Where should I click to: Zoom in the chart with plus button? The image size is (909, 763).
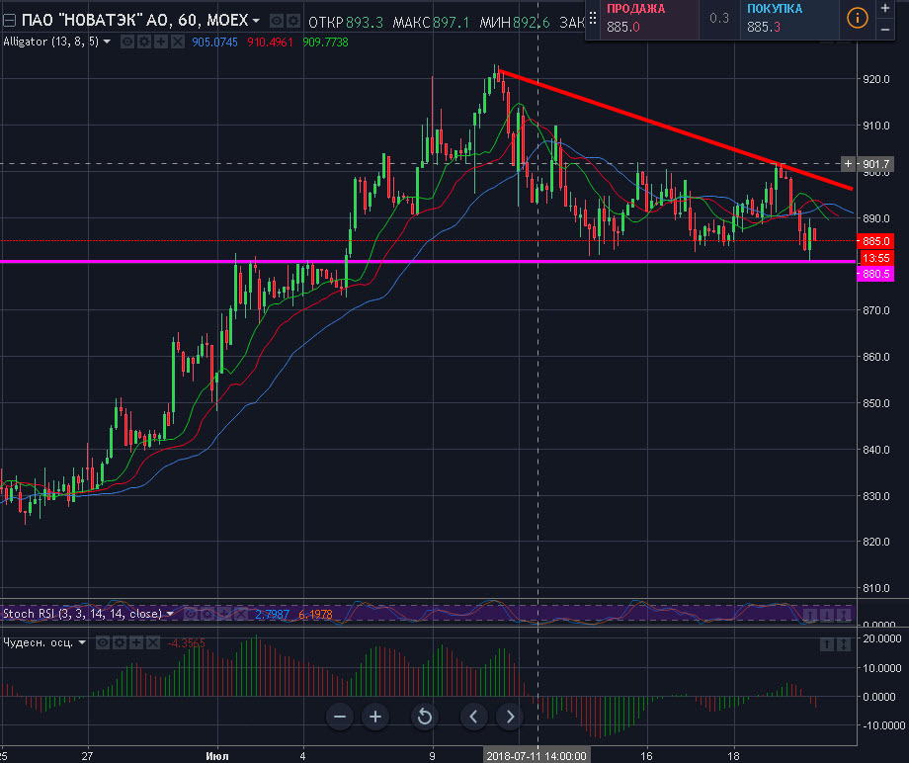(x=375, y=718)
